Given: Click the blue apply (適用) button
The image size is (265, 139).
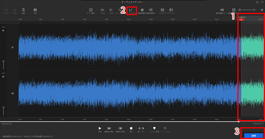Looking at the screenshot, I should (254, 136).
